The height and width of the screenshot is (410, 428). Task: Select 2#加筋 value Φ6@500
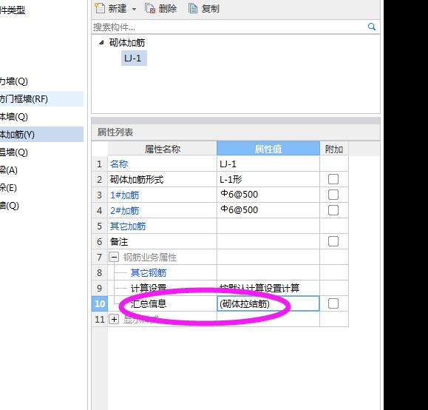(x=268, y=210)
